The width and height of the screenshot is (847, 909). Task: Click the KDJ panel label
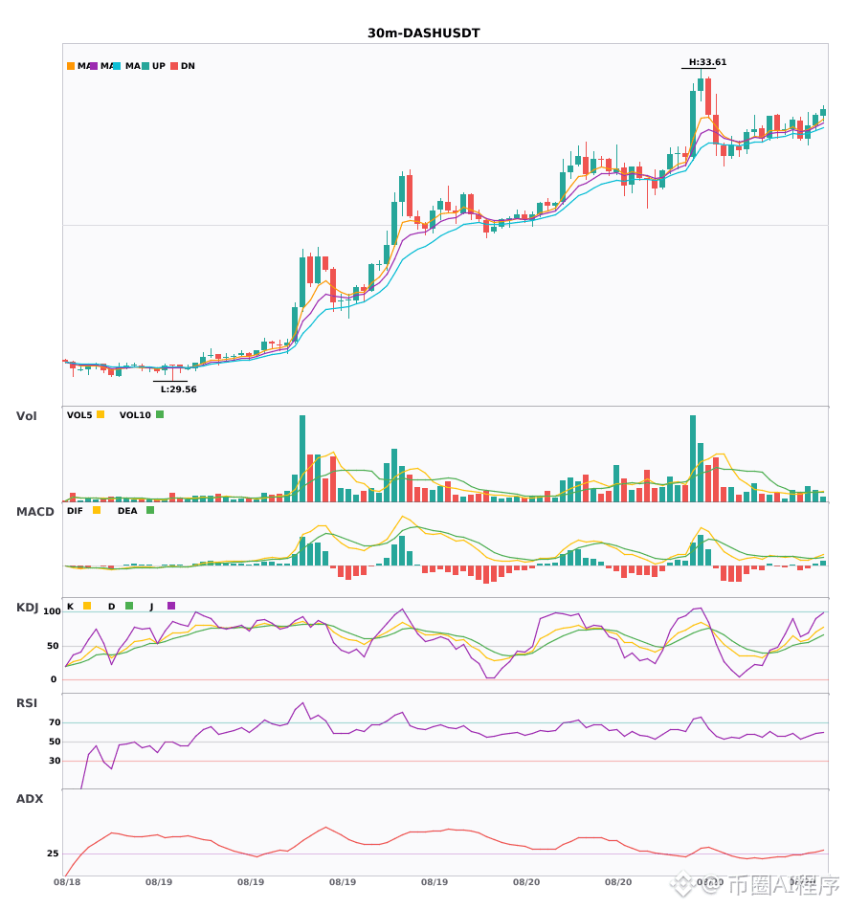click(x=27, y=607)
